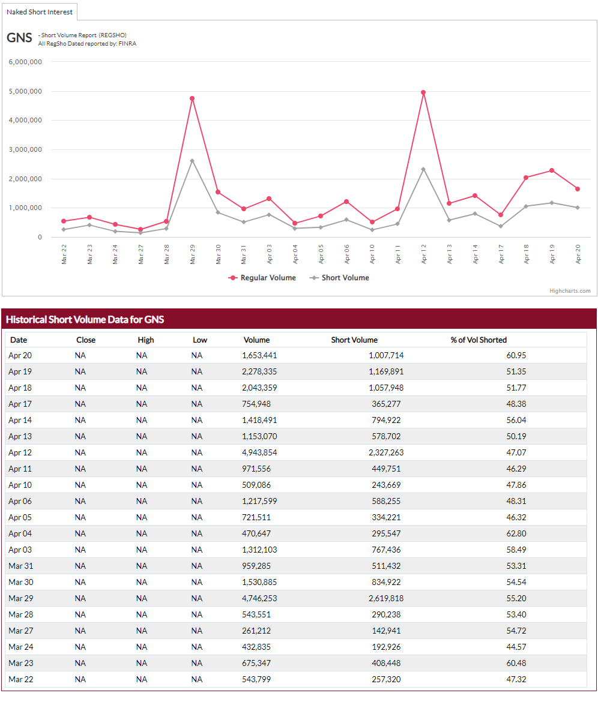598x705 pixels.
Task: Click the GNS ticker title
Action: click(x=19, y=38)
